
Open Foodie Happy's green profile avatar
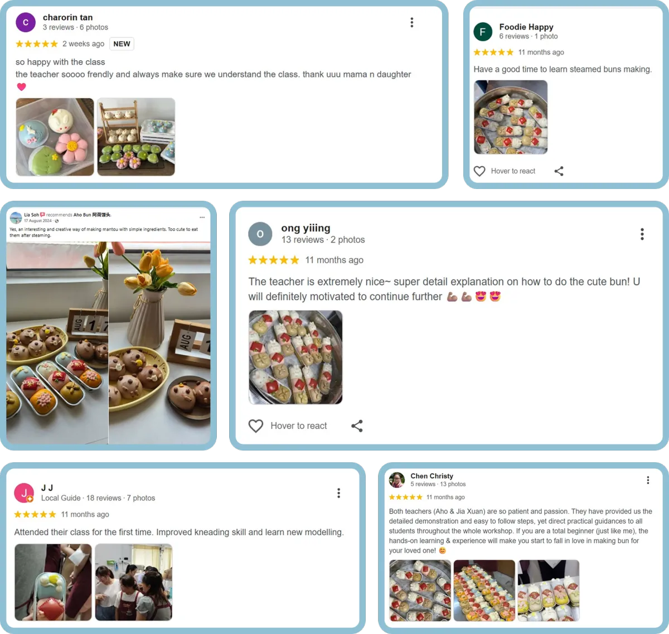coord(483,32)
